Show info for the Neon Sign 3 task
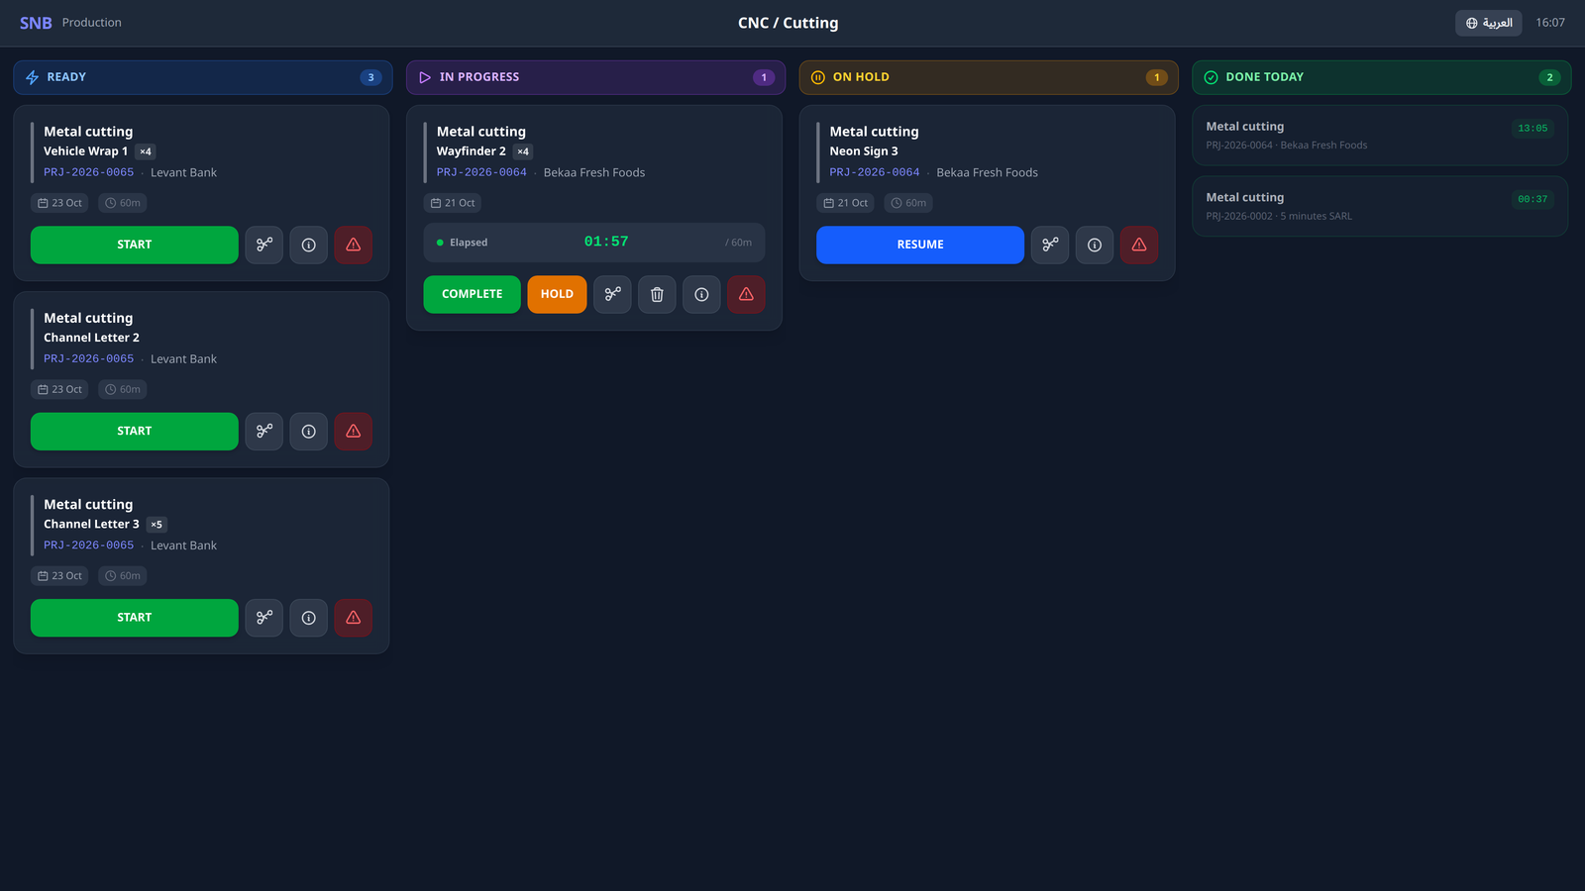Screen dimensions: 1585x891 pyautogui.click(x=1095, y=245)
